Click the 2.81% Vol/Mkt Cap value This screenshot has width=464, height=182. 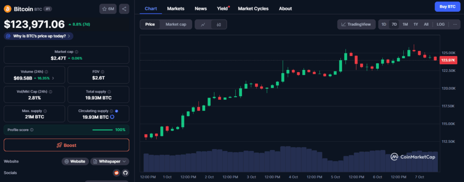(x=34, y=98)
